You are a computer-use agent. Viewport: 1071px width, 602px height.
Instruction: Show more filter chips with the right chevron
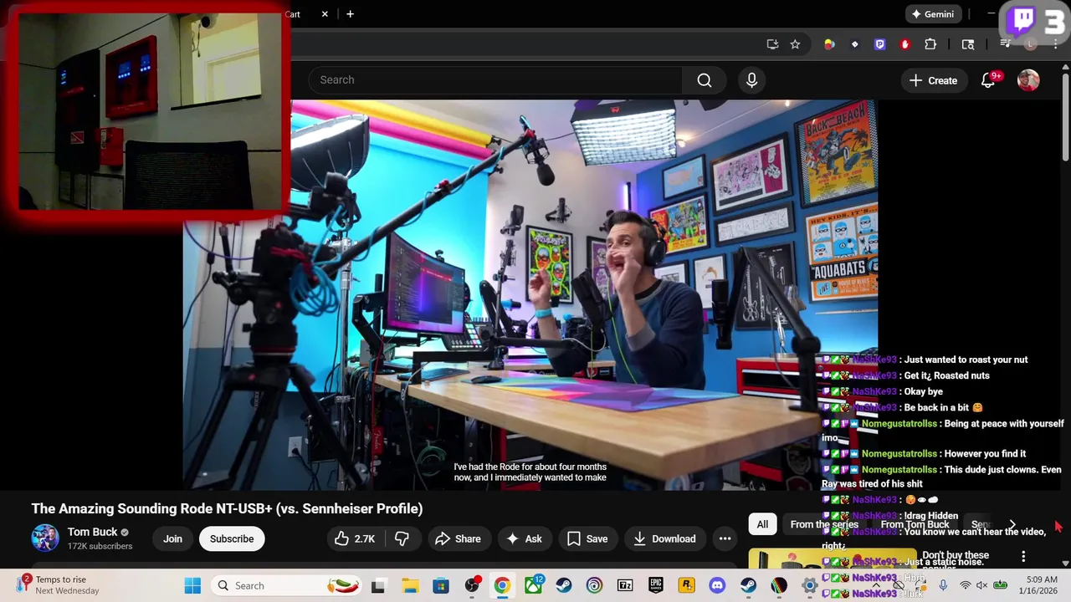[x=1012, y=524]
